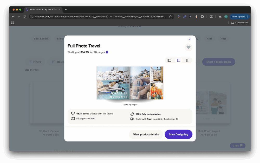Viewport: 260px width, 163px height.
Task: Open the Filters button
Action: pyautogui.click(x=35, y=62)
